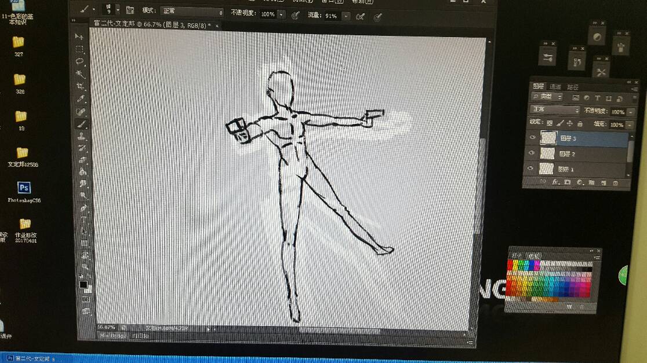
Task: Select the History Brush tool
Action: pyautogui.click(x=82, y=148)
